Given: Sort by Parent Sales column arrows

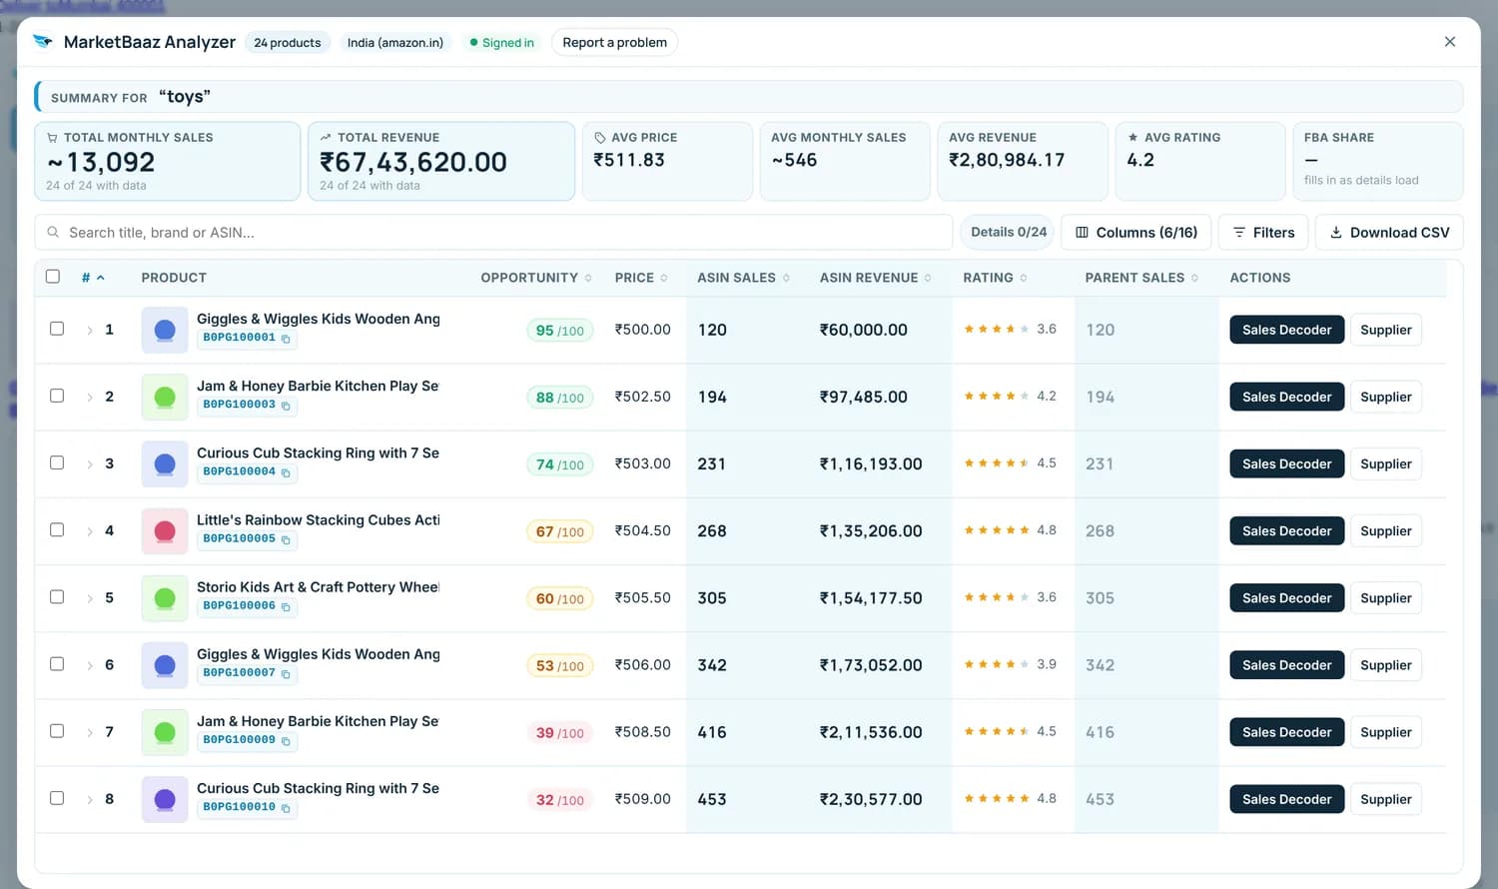Looking at the screenshot, I should 1194,278.
